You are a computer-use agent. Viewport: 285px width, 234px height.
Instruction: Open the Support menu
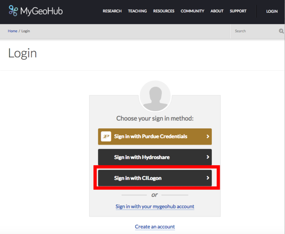tap(238, 11)
